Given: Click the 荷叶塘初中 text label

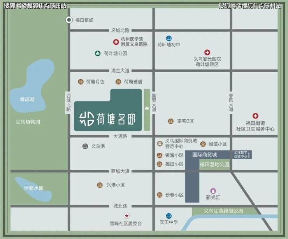Looking at the screenshot, I should 169,45.
